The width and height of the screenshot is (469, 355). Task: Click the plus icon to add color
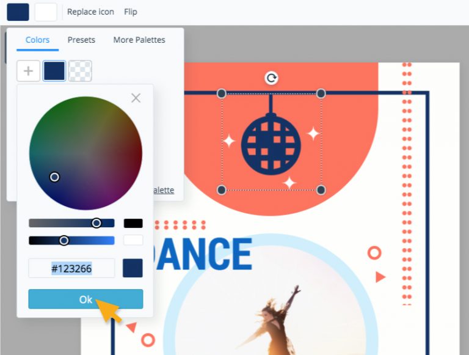(x=28, y=71)
